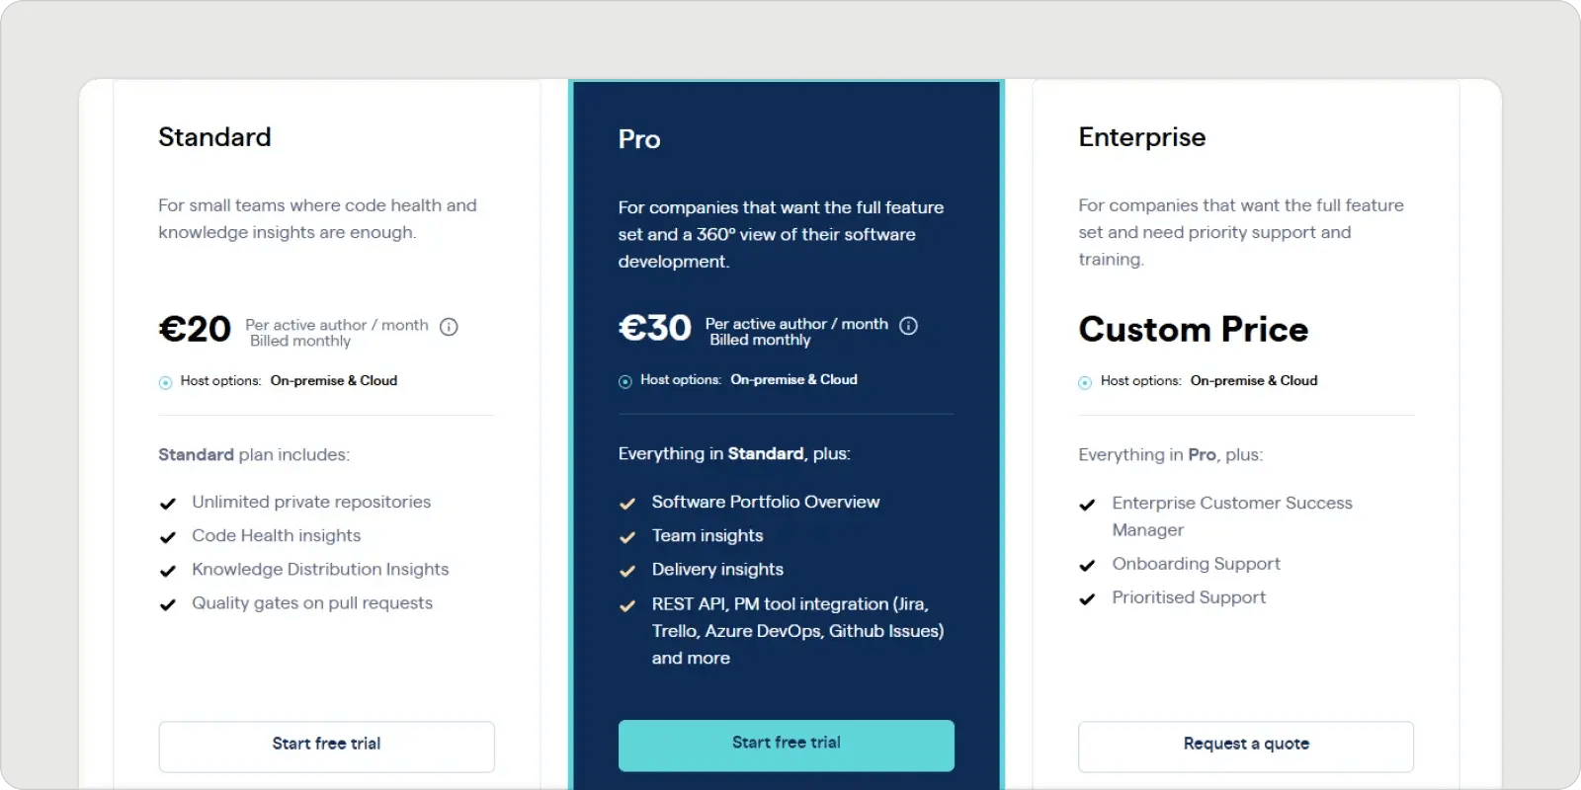Click the Pro plan description about 360° view
This screenshot has height=790, width=1581.
click(x=781, y=234)
